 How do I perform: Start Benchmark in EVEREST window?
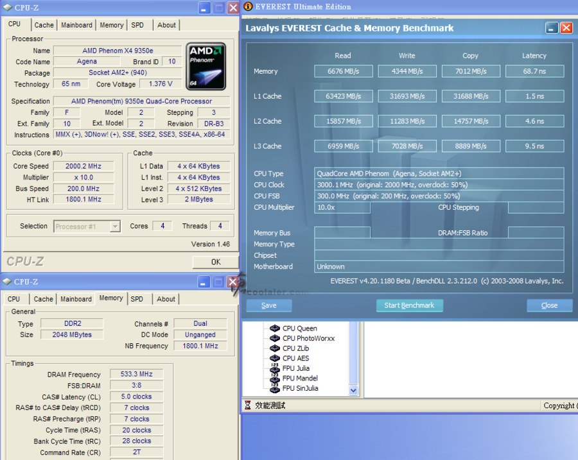click(409, 305)
